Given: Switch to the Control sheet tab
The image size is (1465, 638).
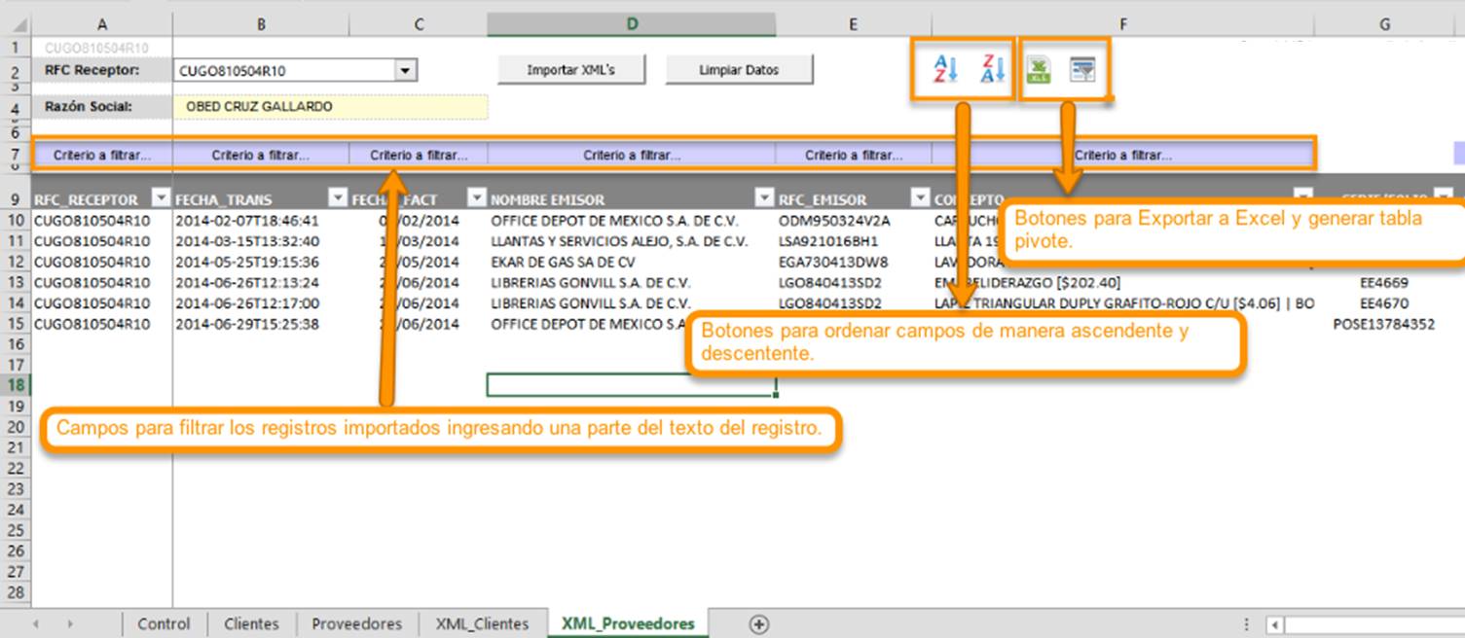Looking at the screenshot, I should click(164, 623).
